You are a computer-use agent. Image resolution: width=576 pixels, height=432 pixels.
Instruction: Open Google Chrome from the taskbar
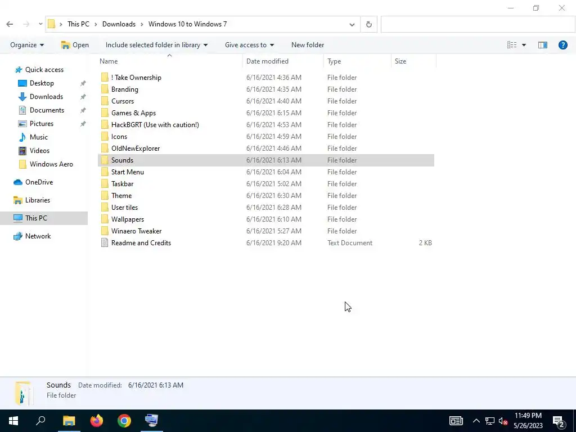pos(124,421)
